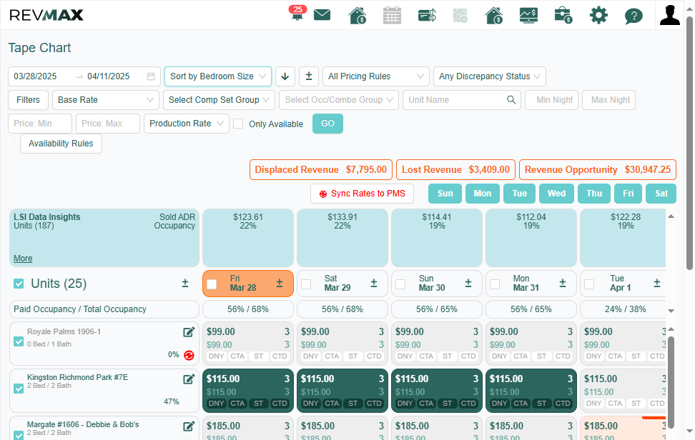The height and width of the screenshot is (440, 695).
Task: Open the Filters button
Action: [x=28, y=99]
